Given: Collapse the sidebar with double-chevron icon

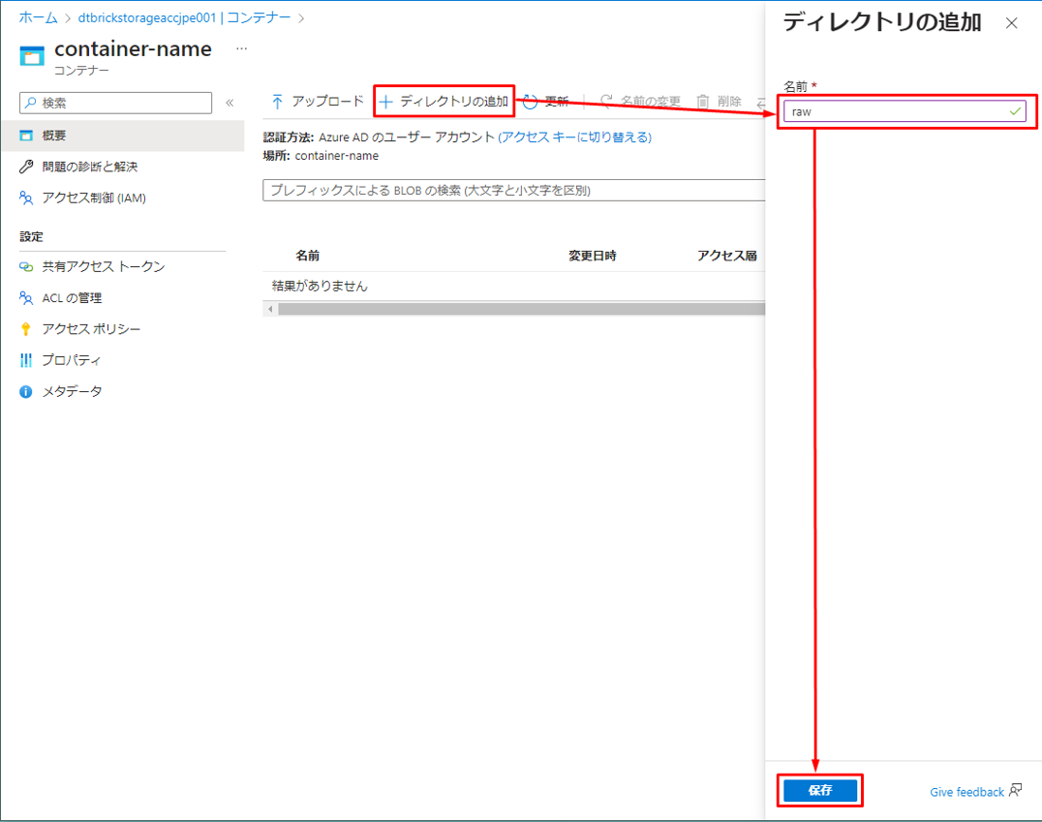Looking at the screenshot, I should coord(230,103).
